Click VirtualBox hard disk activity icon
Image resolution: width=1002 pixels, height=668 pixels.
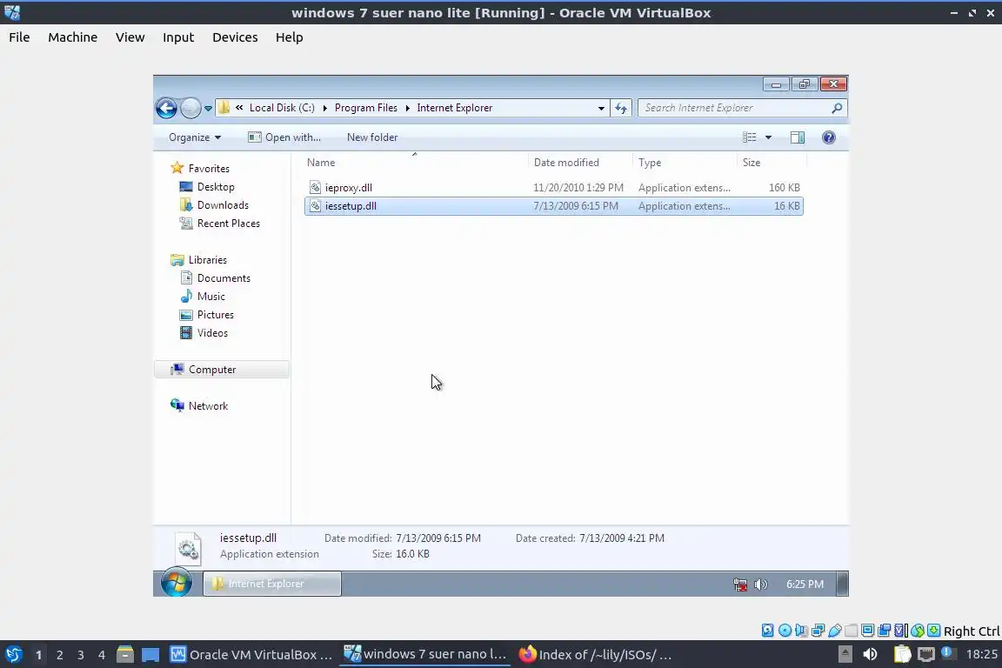point(767,631)
